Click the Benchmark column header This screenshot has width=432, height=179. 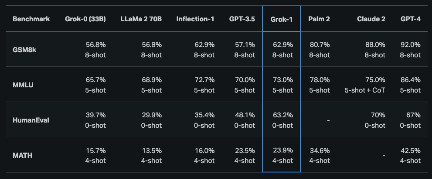pos(31,19)
